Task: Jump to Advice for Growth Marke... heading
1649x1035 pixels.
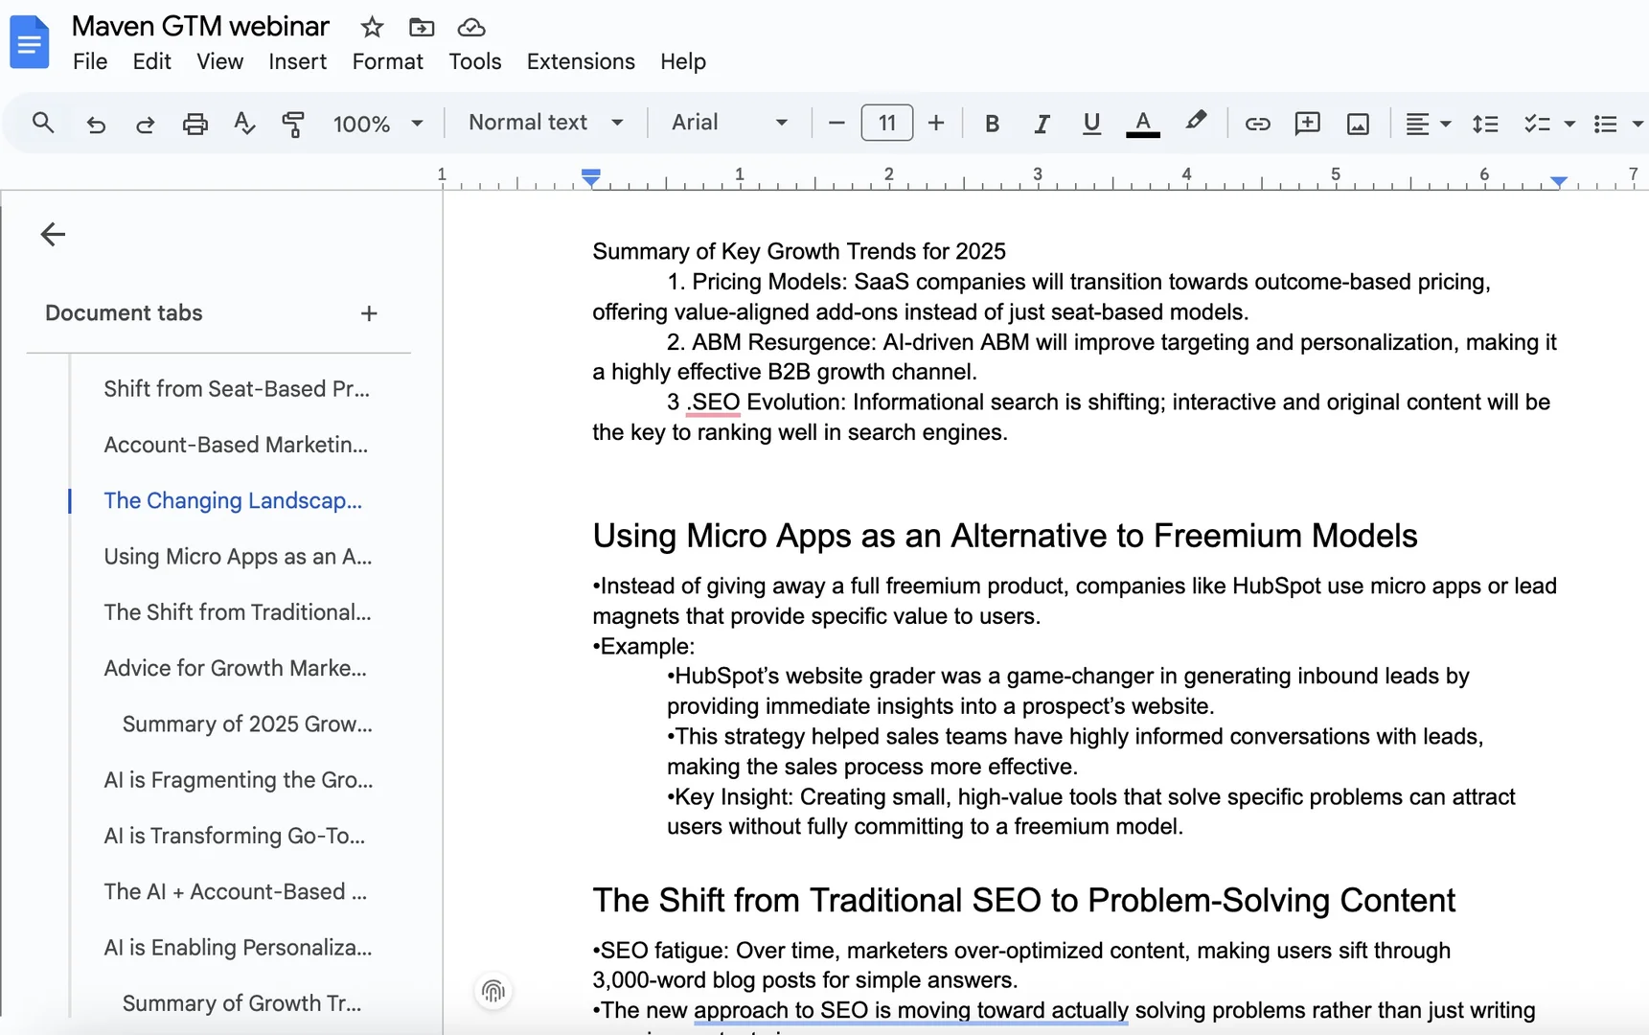Action: [235, 668]
